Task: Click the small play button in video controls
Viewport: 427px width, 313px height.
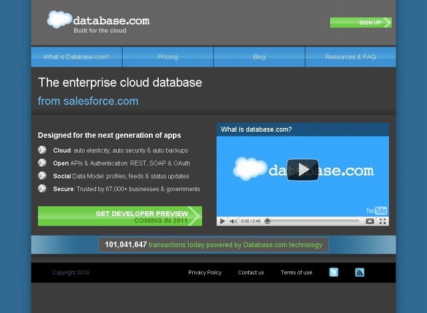Action: coord(222,221)
